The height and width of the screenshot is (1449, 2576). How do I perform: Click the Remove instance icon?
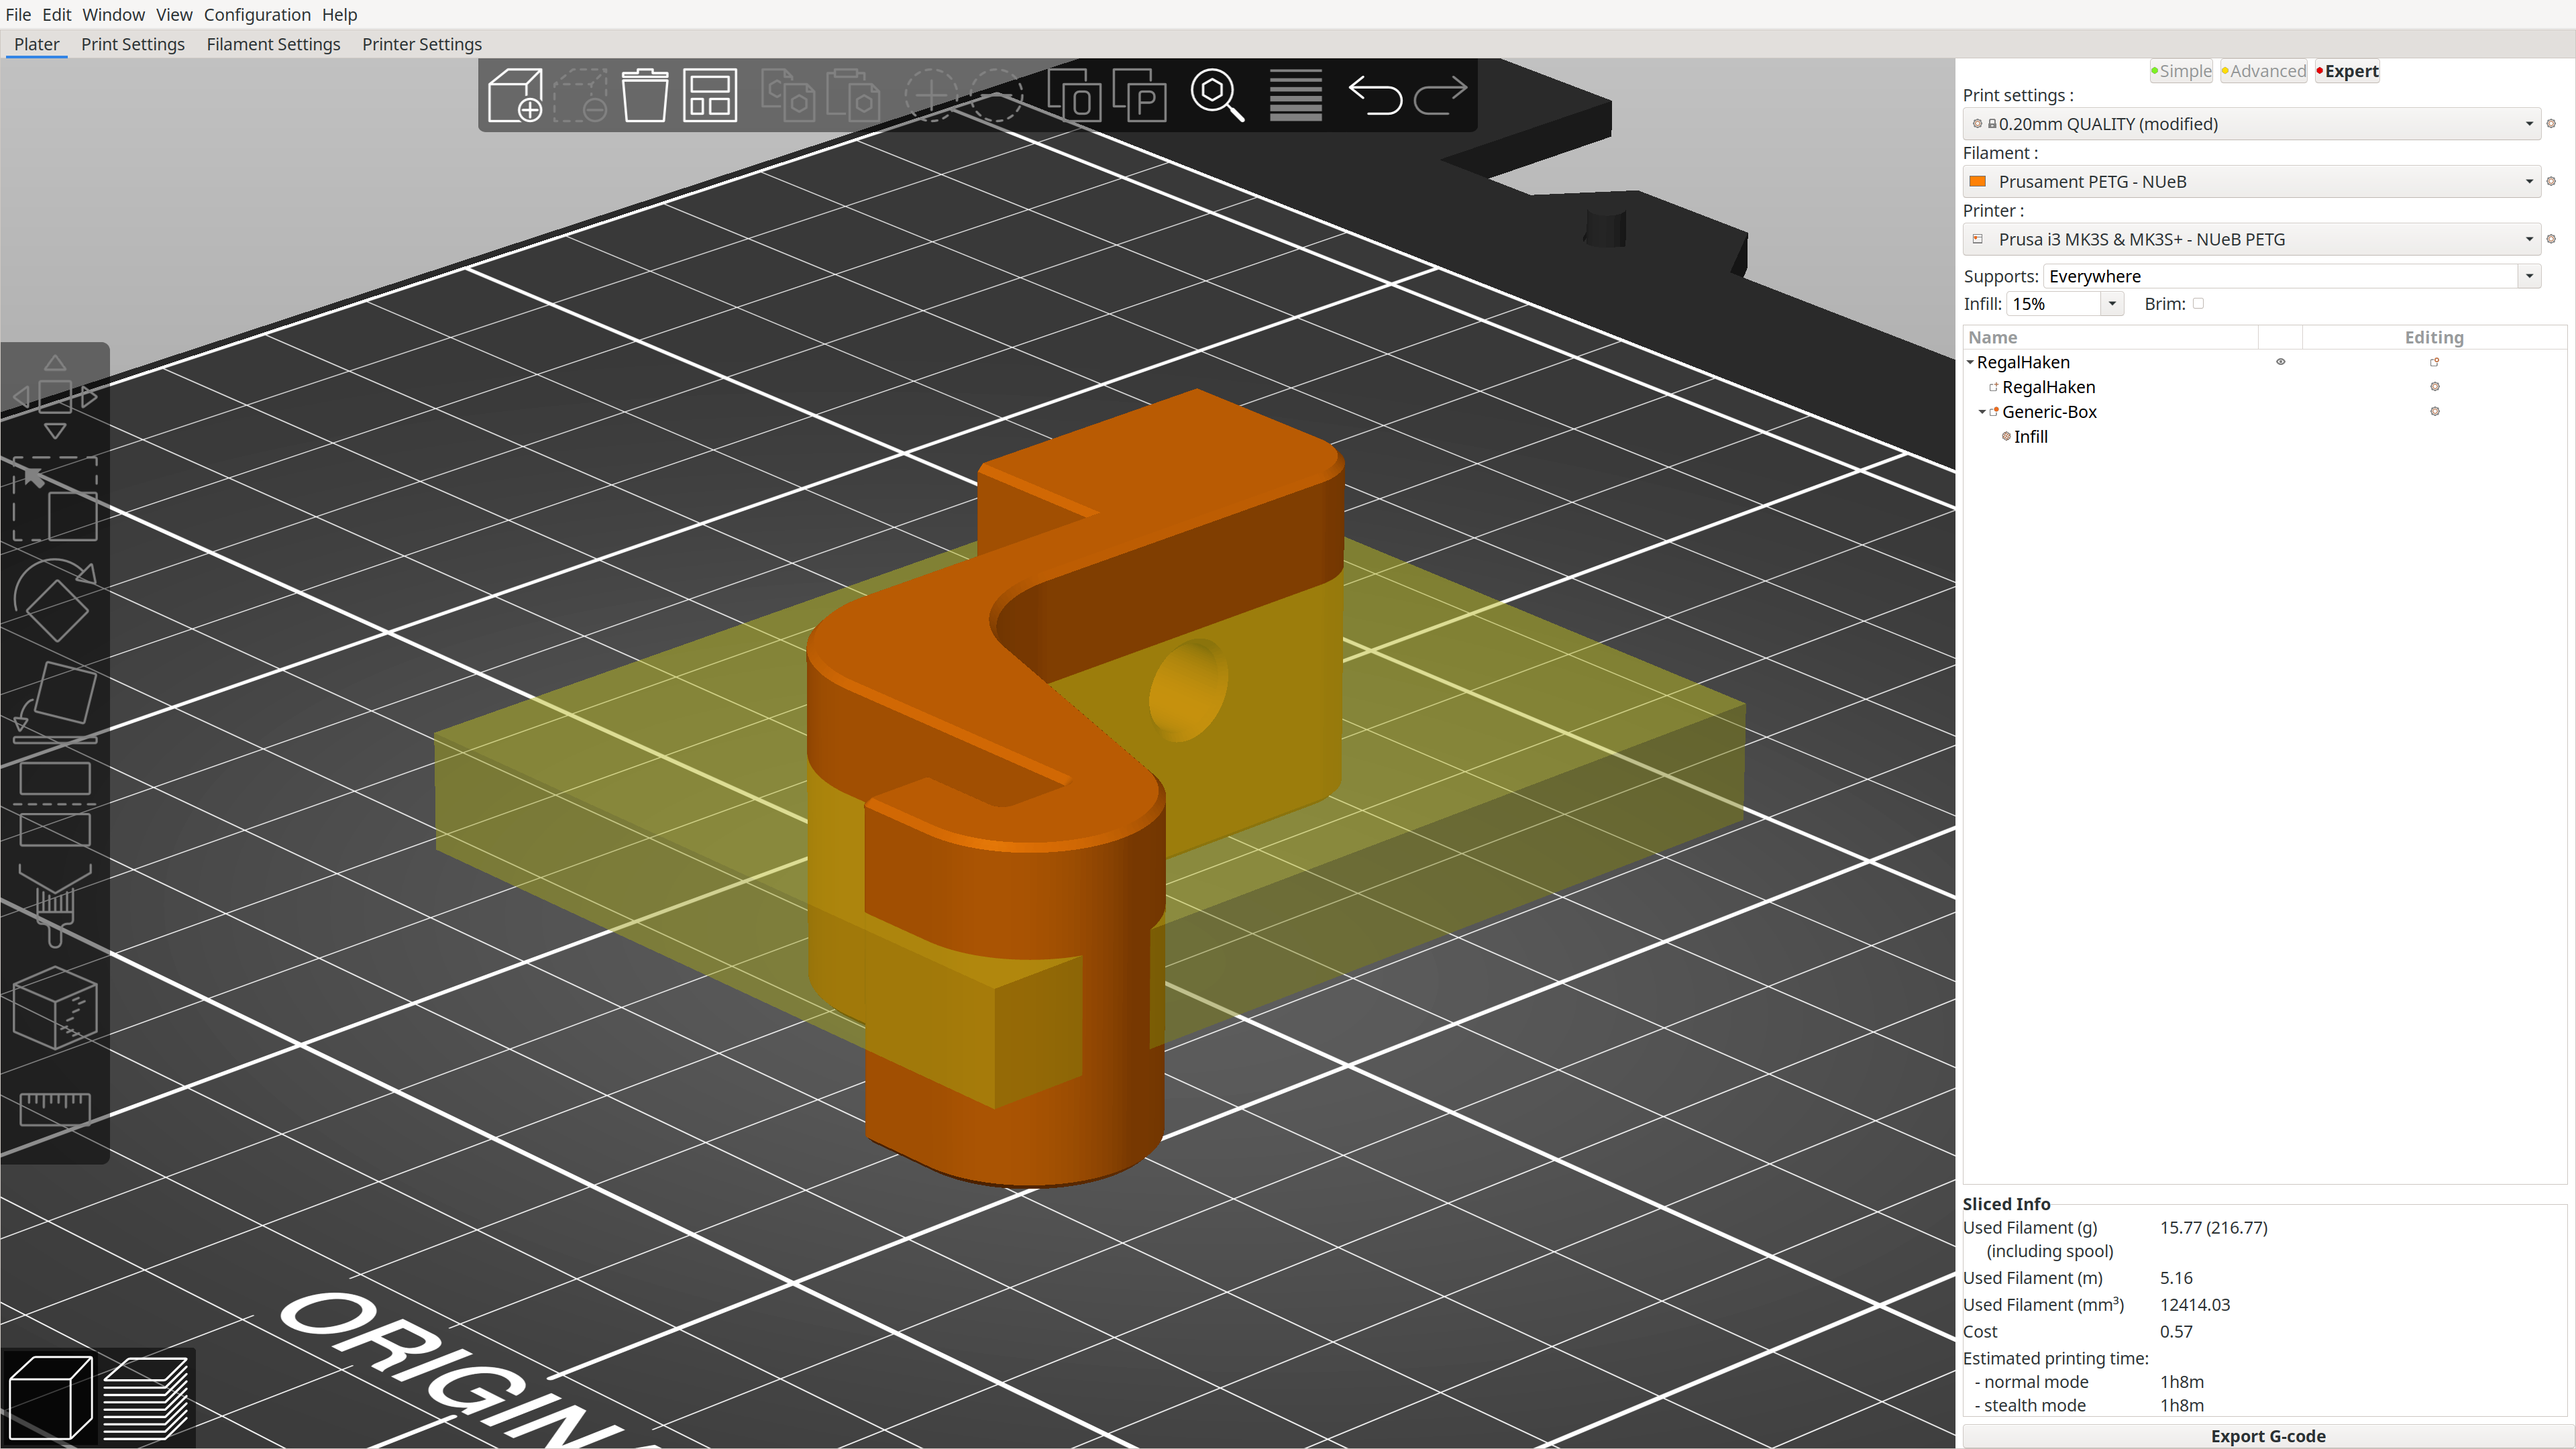996,95
